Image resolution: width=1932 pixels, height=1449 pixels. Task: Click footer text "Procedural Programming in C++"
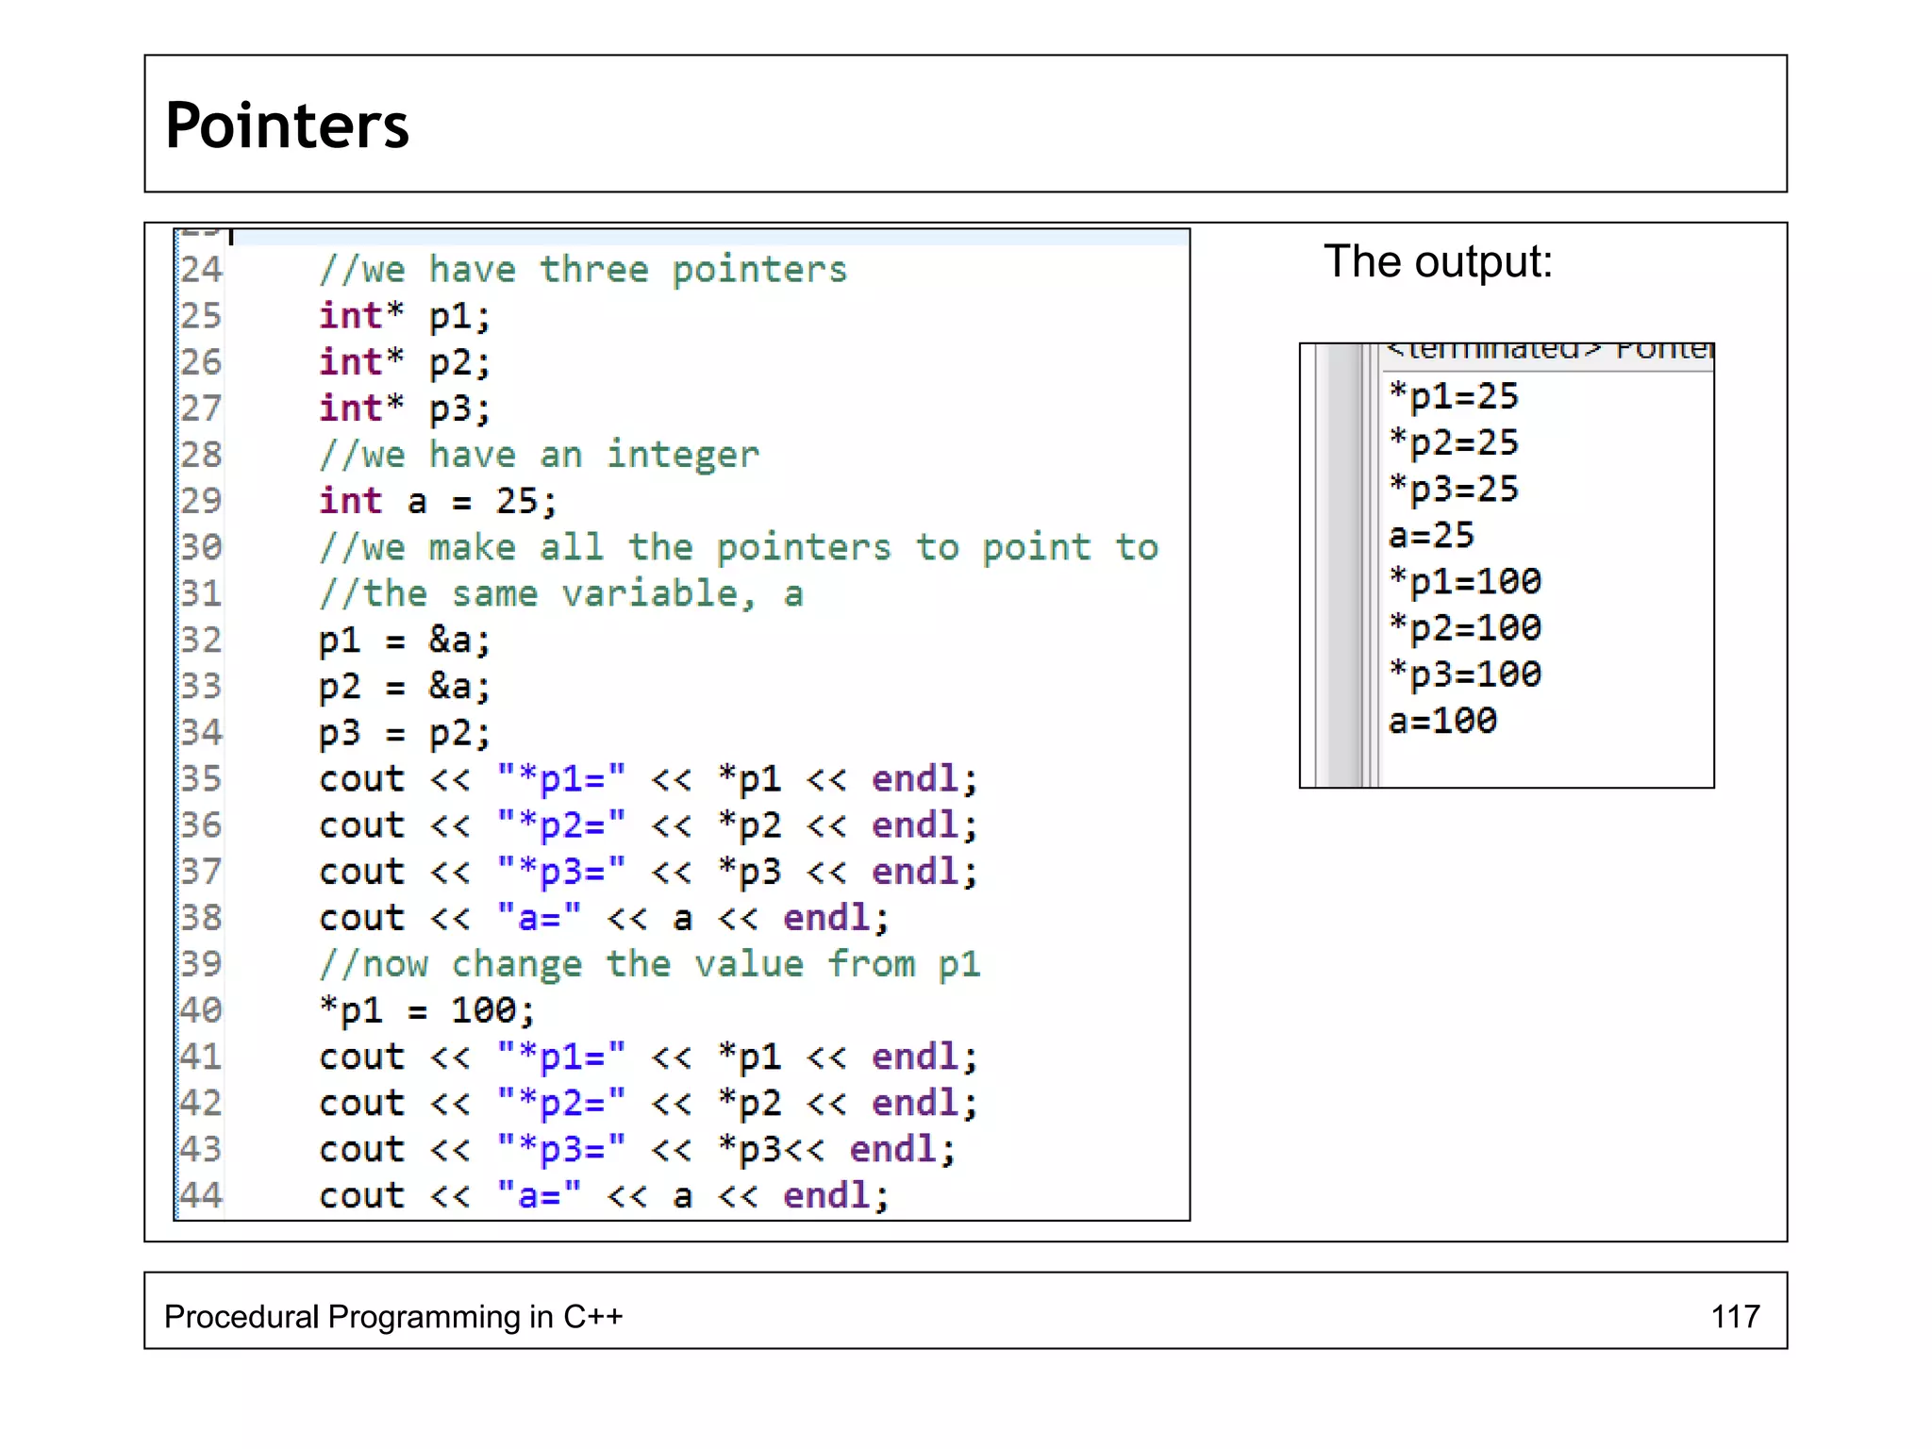tap(393, 1317)
